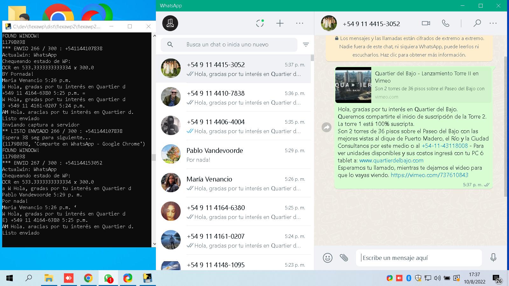Open the chat with +54 9 11 4406-4004
Image resolution: width=509 pixels, height=286 pixels.
pos(233,126)
